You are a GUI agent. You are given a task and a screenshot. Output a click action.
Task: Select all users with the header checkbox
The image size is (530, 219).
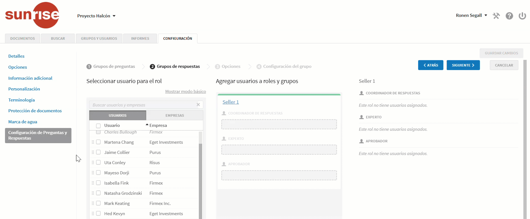coord(98,126)
